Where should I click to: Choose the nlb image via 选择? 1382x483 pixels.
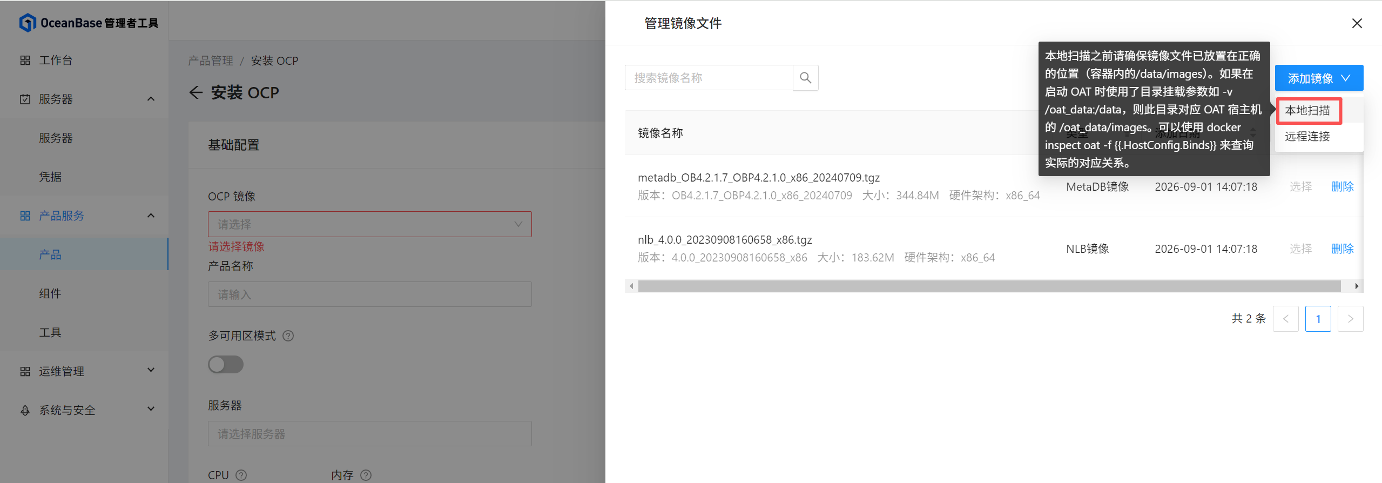(x=1300, y=249)
